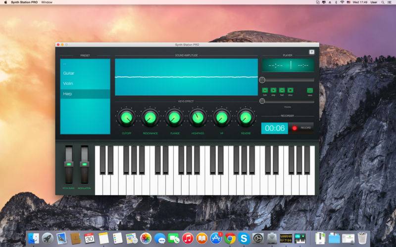This screenshot has width=396, height=247.
Task: Click the clock showing Wed 17:49
Action: pyautogui.click(x=360, y=2)
